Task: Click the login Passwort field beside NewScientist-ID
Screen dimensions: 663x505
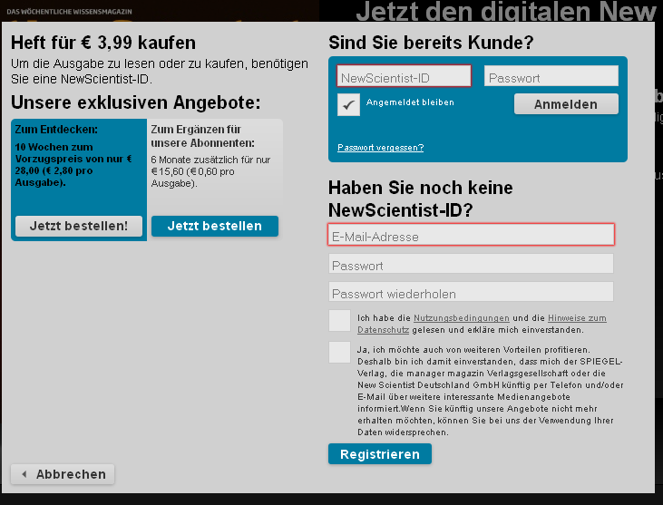Action: pyautogui.click(x=551, y=76)
